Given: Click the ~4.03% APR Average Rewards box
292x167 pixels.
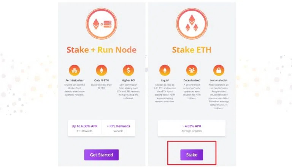Looking at the screenshot, I should pyautogui.click(x=192, y=128).
